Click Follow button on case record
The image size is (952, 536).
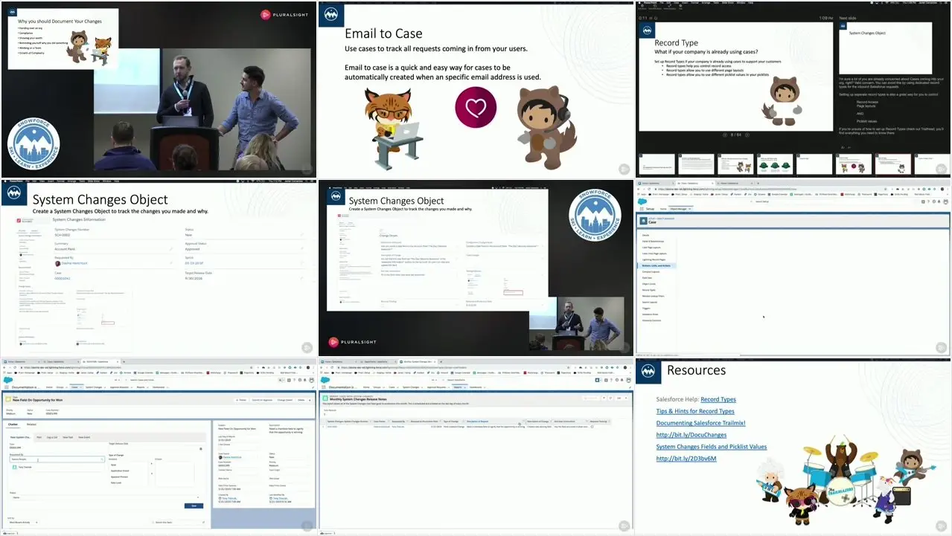[240, 400]
